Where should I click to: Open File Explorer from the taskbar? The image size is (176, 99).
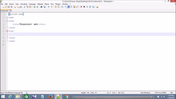[18, 97]
